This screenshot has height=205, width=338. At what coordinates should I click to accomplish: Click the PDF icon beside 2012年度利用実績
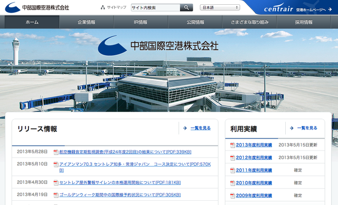(x=232, y=158)
